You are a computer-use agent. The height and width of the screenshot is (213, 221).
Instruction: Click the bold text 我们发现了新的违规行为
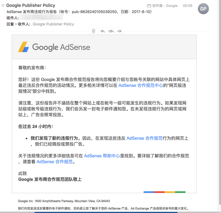[x=54, y=138]
